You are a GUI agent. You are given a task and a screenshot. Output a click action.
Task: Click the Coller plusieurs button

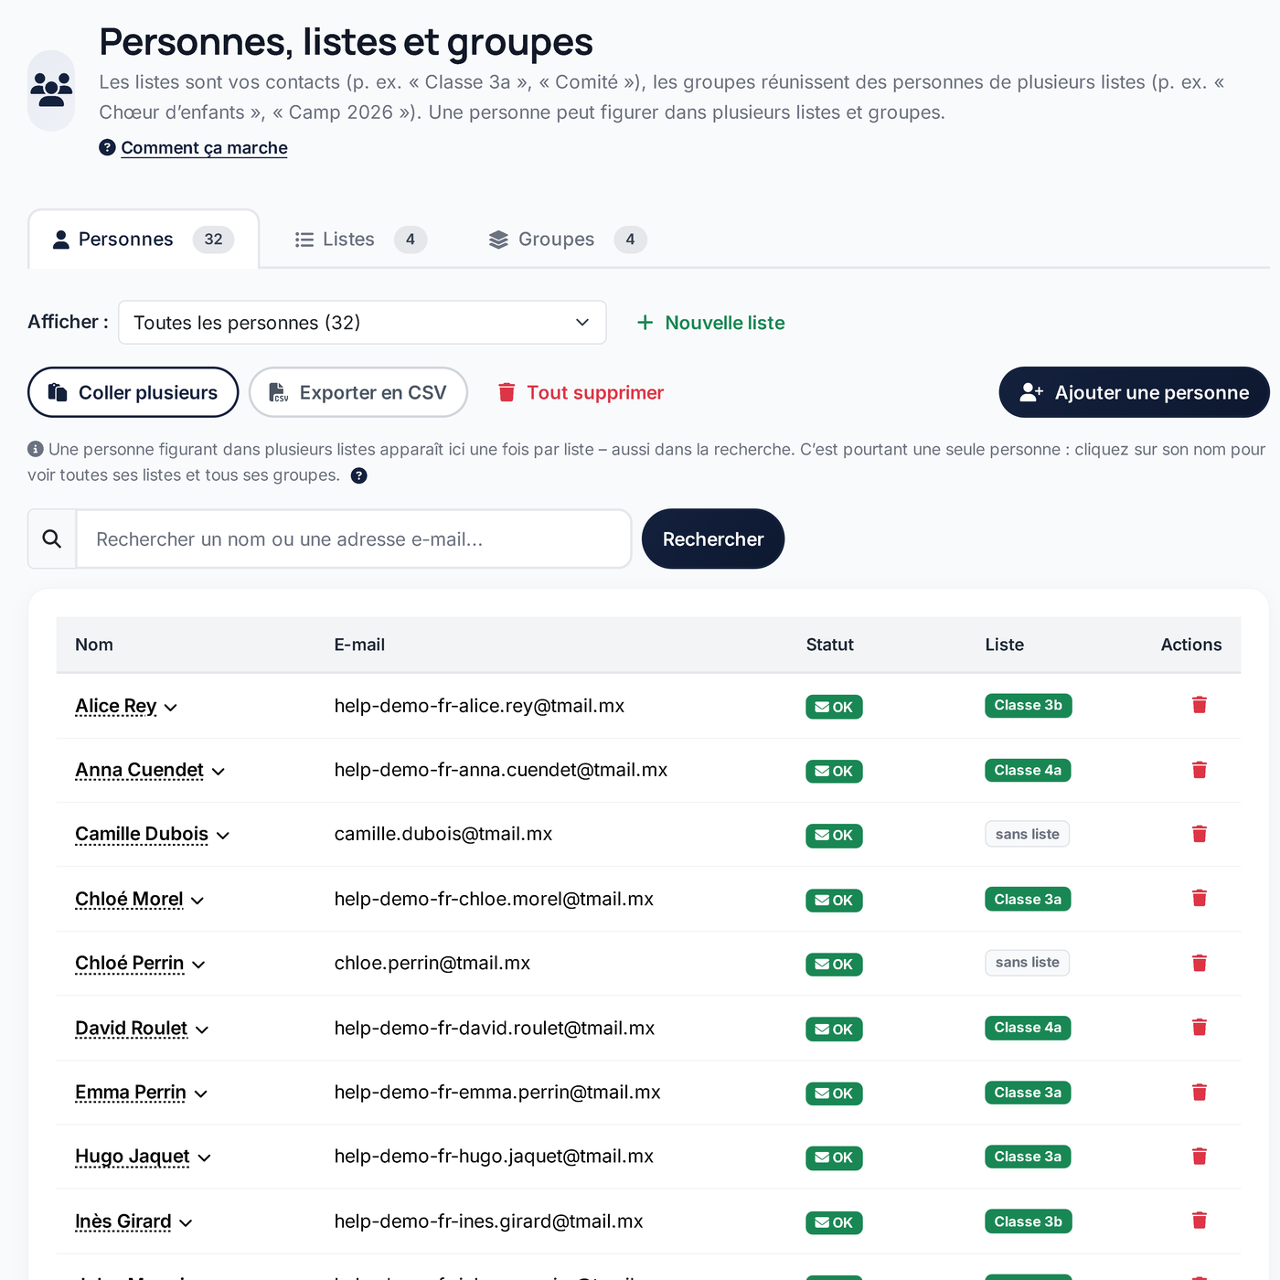pos(133,392)
